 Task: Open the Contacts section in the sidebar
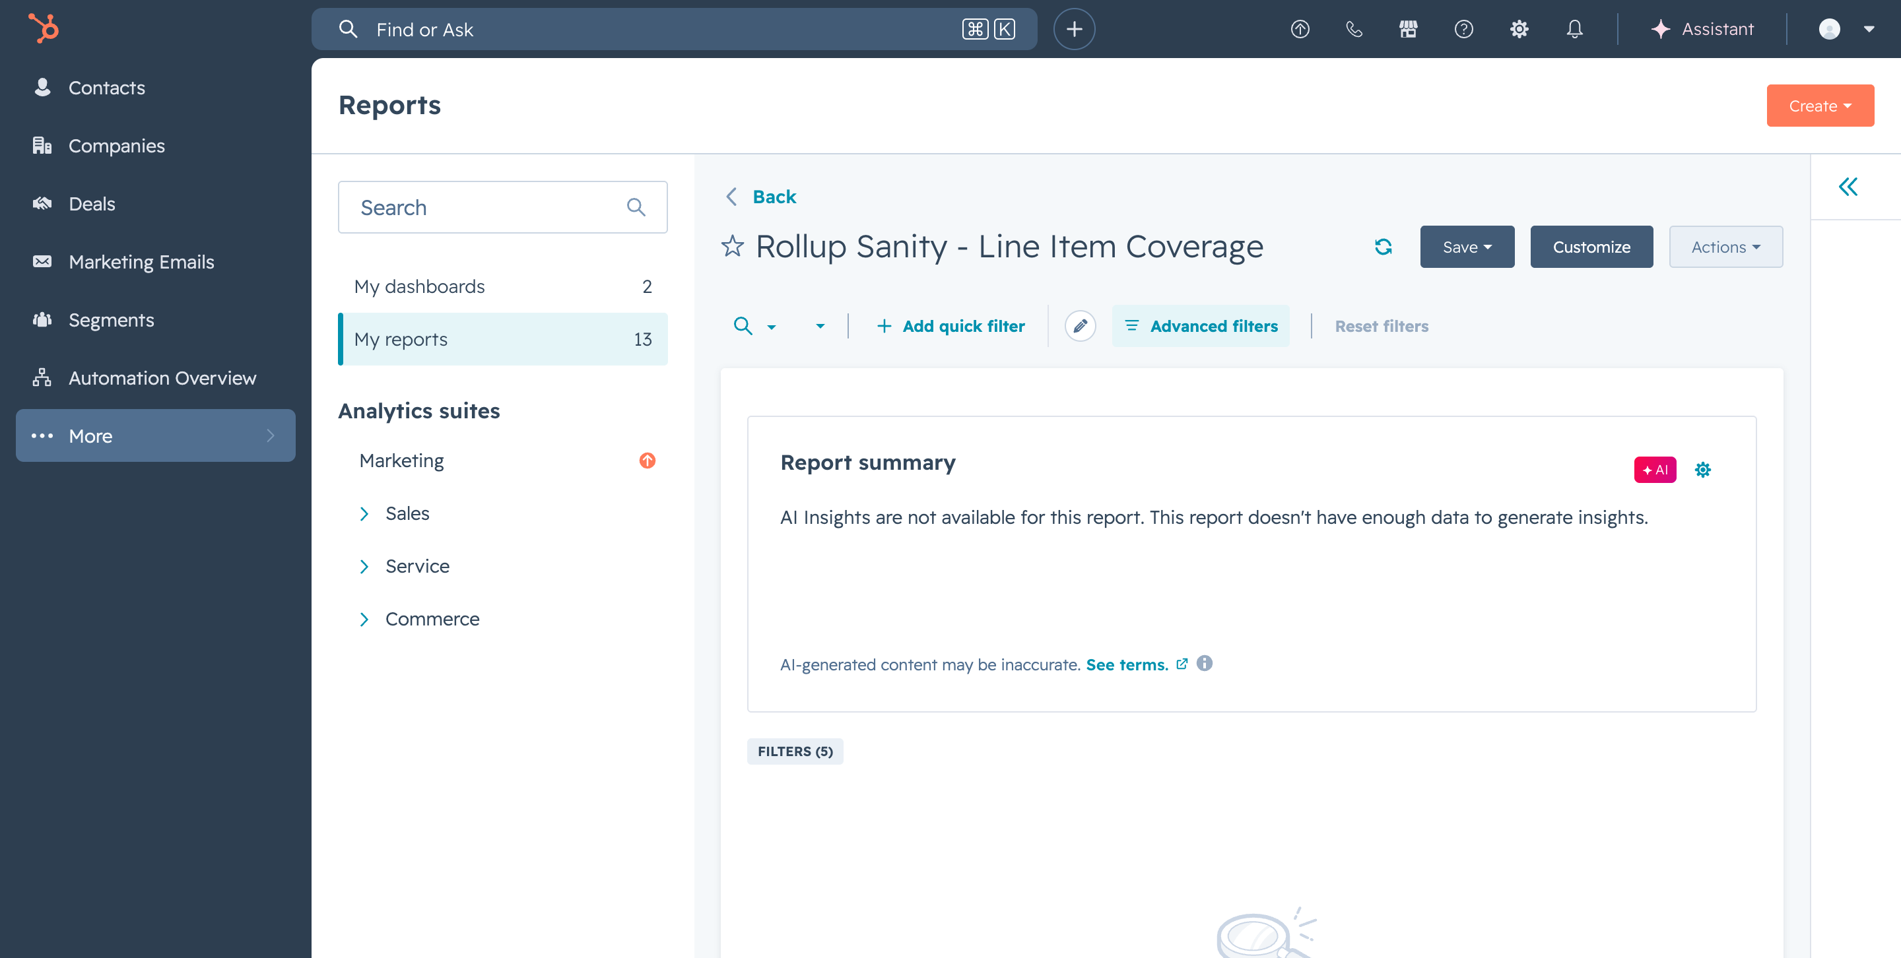pos(156,88)
